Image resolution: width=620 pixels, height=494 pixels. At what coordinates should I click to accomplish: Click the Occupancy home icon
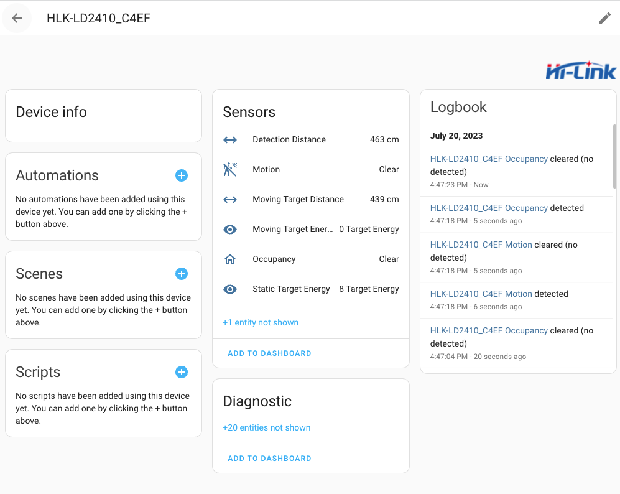(x=230, y=259)
